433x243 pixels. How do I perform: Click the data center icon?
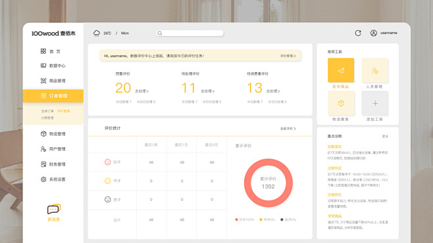43,66
